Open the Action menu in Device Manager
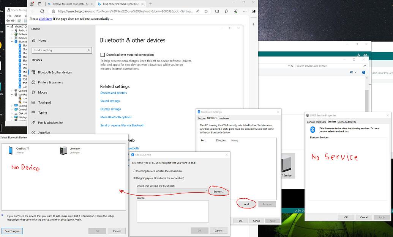Viewport: 393px width, 237px height. [x=17, y=15]
